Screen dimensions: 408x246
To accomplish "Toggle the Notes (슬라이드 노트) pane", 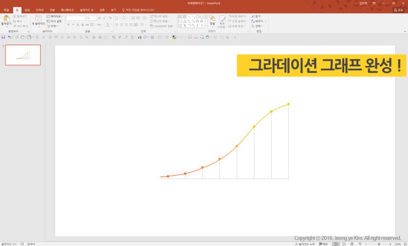I will pyautogui.click(x=304, y=244).
